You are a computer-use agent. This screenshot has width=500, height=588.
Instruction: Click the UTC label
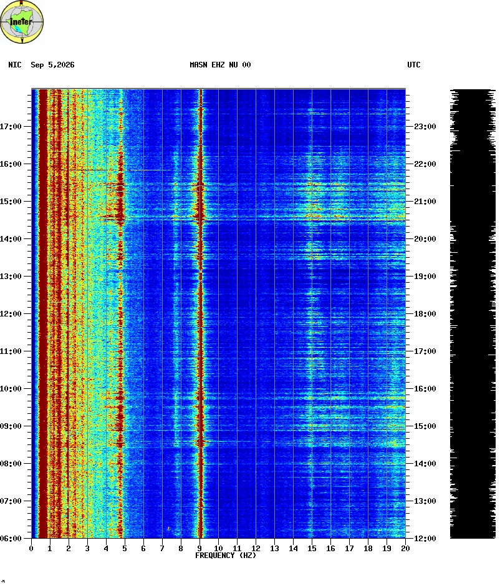(x=414, y=65)
